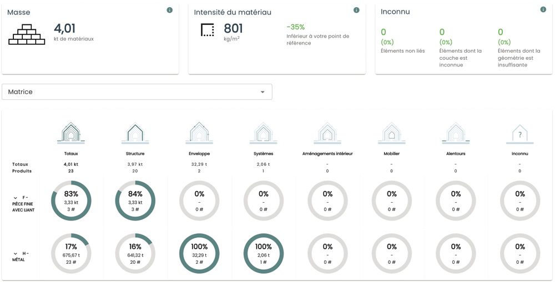
Task: Select the Totaux building icon
Action: tap(70, 134)
